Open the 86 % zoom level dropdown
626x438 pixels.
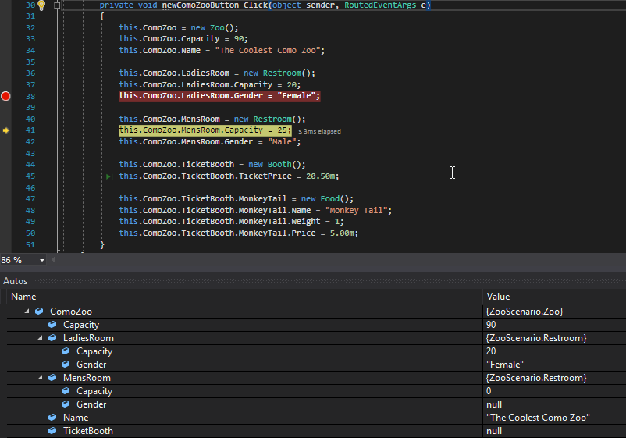(x=41, y=260)
